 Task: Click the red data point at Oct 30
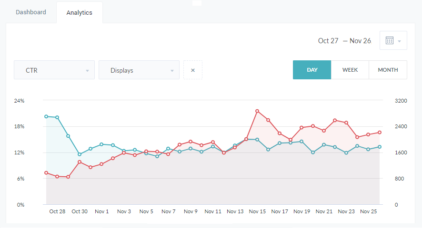80,162
